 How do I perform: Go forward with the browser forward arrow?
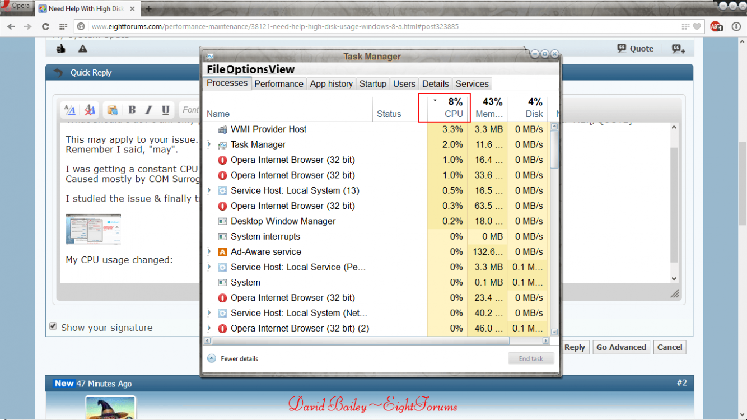(27, 26)
